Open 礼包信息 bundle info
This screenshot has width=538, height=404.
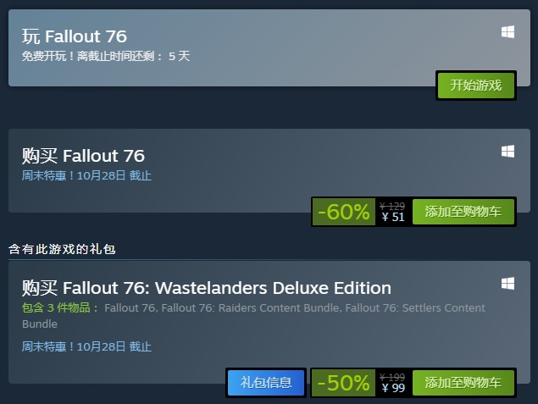(x=266, y=383)
